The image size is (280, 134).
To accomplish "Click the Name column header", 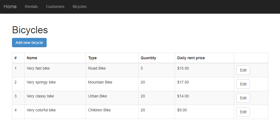I will [32, 58].
